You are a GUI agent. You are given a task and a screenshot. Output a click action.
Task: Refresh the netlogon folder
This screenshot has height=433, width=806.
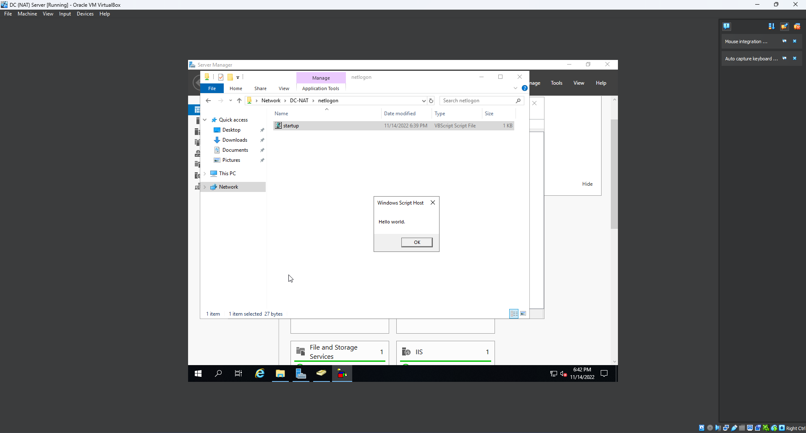click(431, 101)
